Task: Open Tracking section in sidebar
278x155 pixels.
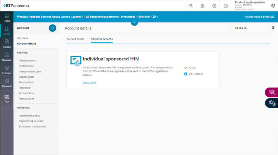Action: pos(7,44)
